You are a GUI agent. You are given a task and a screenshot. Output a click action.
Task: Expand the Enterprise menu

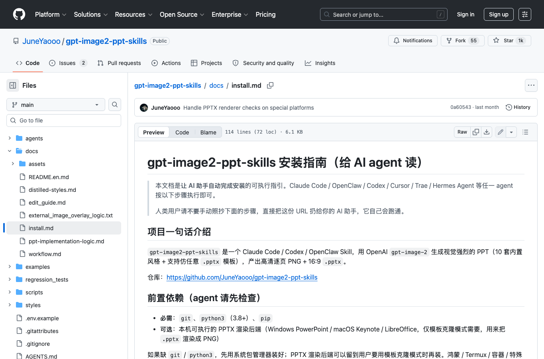230,14
